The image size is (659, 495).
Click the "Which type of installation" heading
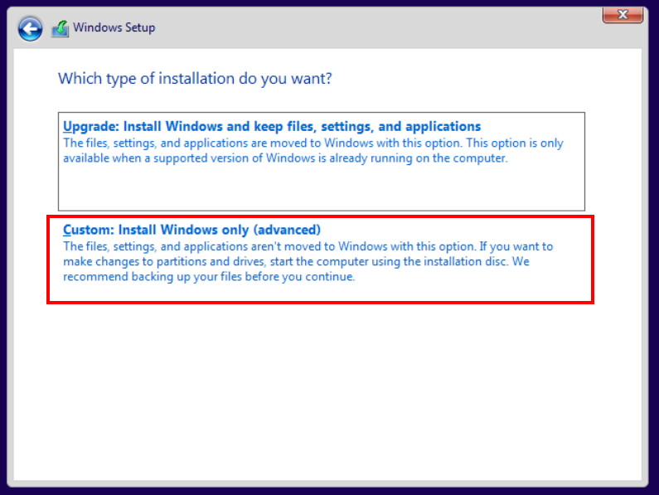195,79
